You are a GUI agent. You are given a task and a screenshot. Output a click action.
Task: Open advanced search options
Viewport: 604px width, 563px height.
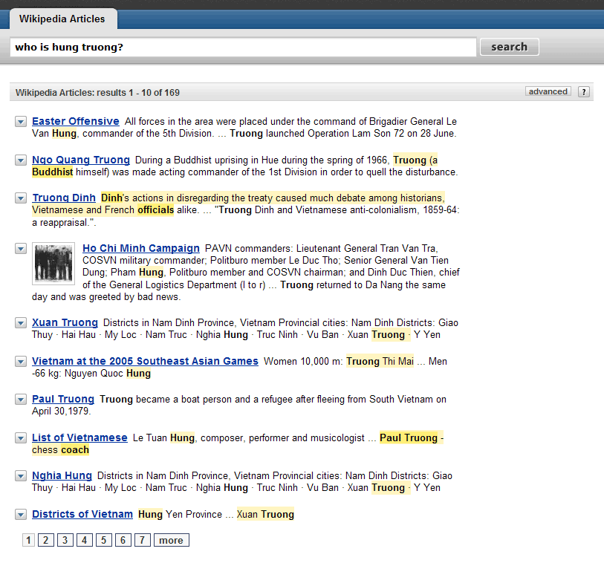click(x=548, y=91)
